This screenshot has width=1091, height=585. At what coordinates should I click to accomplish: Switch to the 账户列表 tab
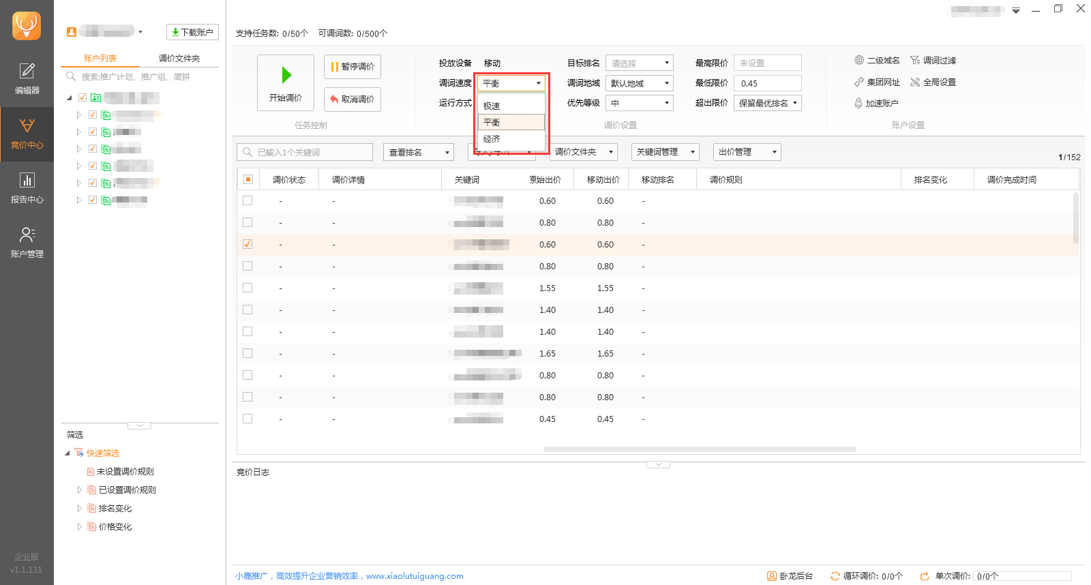100,59
